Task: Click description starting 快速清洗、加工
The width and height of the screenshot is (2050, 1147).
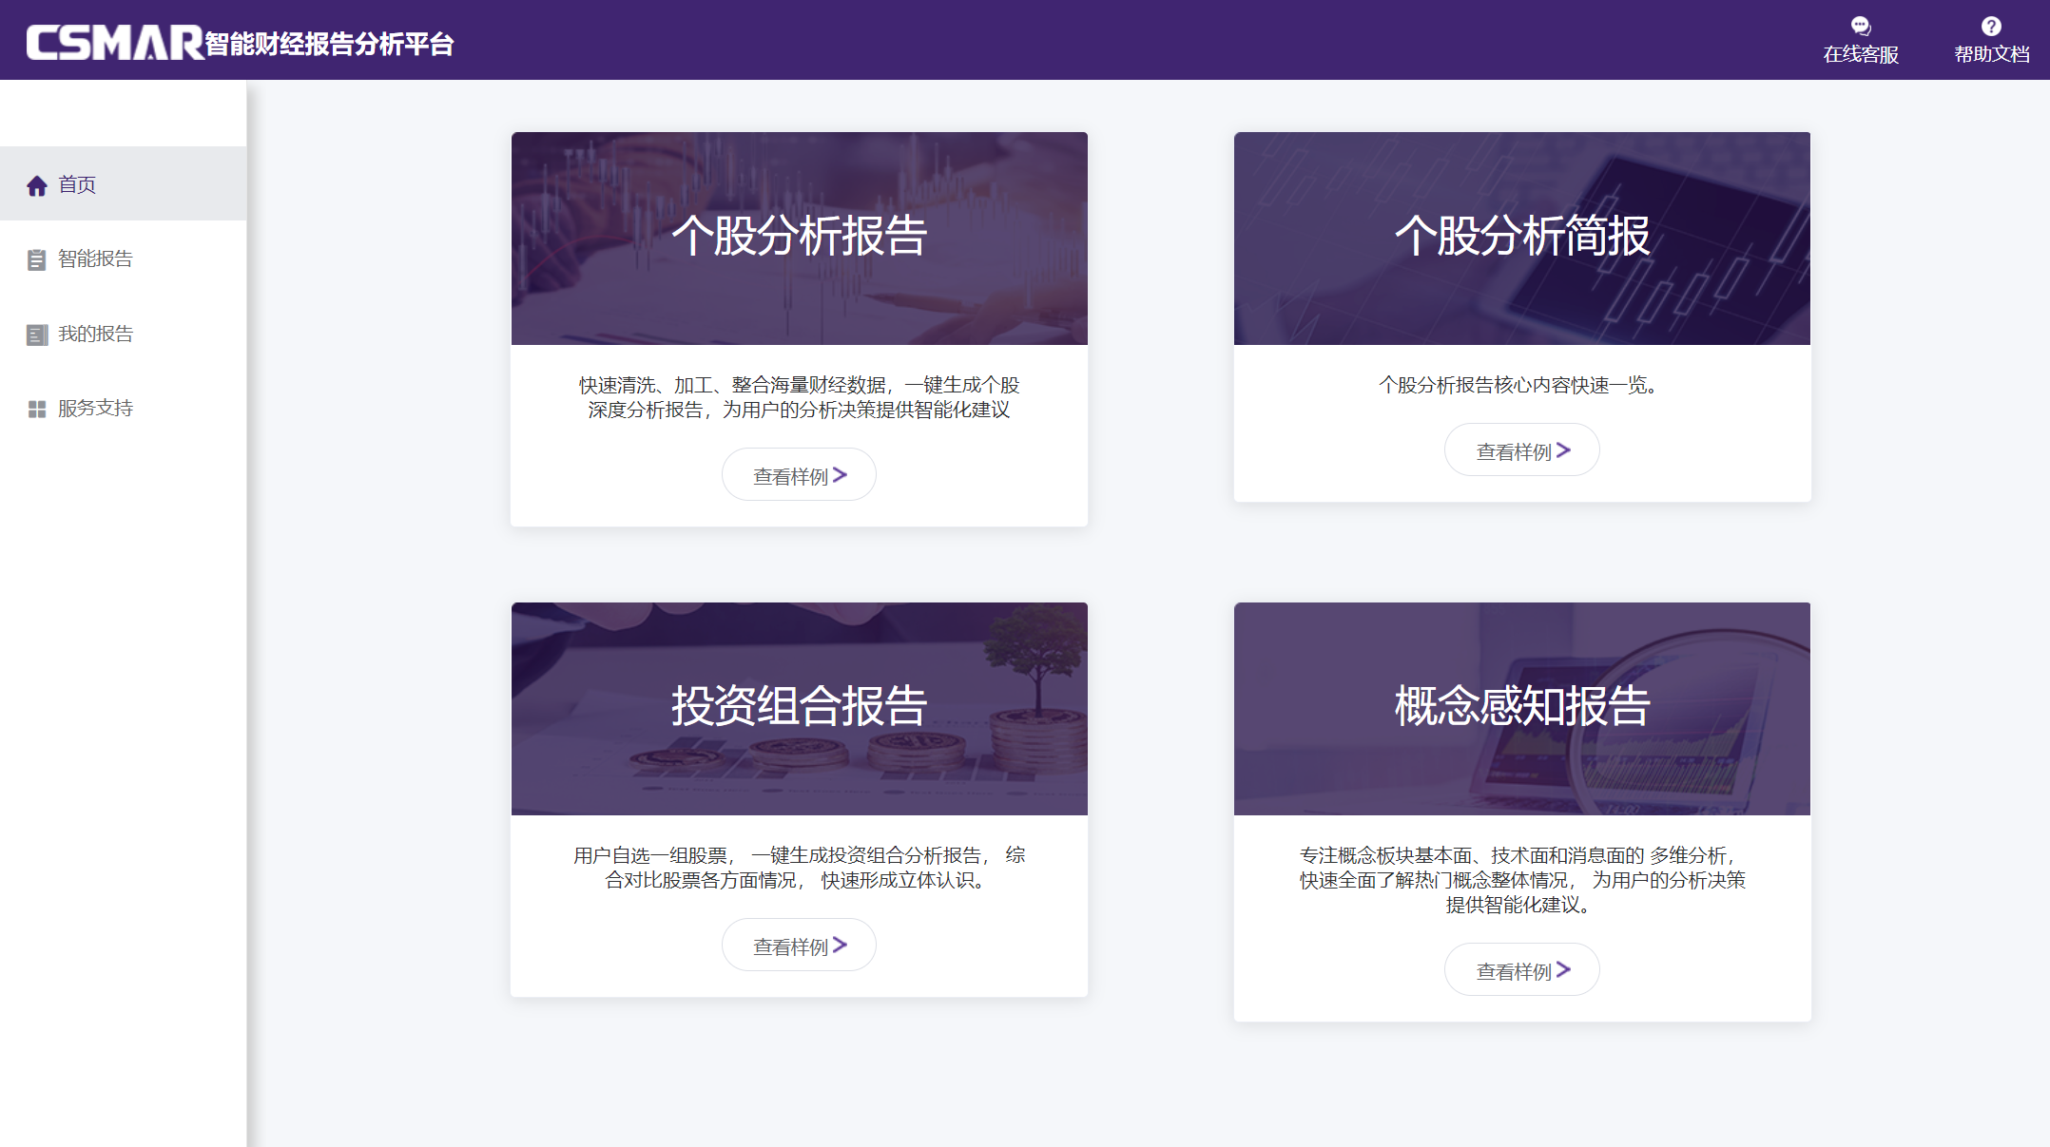Action: point(800,397)
